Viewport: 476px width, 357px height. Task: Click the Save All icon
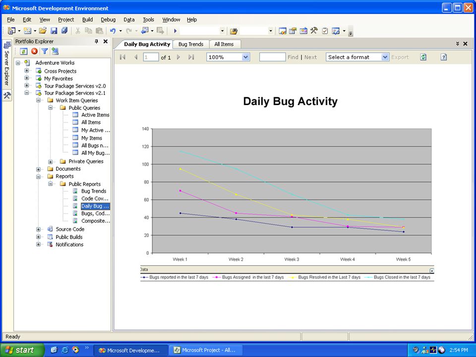(64, 31)
